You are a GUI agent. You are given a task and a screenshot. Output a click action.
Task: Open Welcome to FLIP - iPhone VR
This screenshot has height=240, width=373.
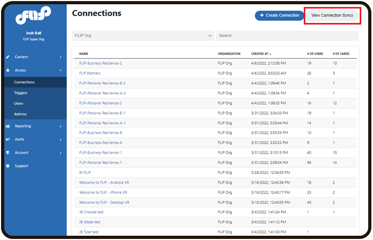(103, 193)
